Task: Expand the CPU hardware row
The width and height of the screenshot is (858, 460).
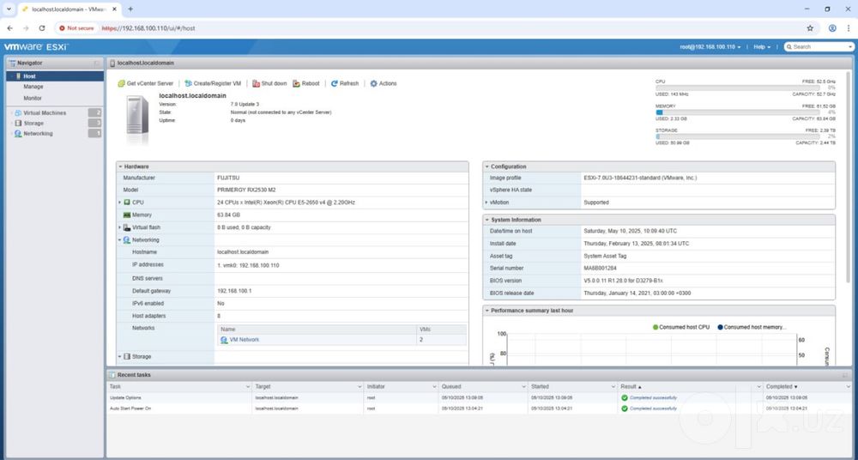Action: pos(120,203)
